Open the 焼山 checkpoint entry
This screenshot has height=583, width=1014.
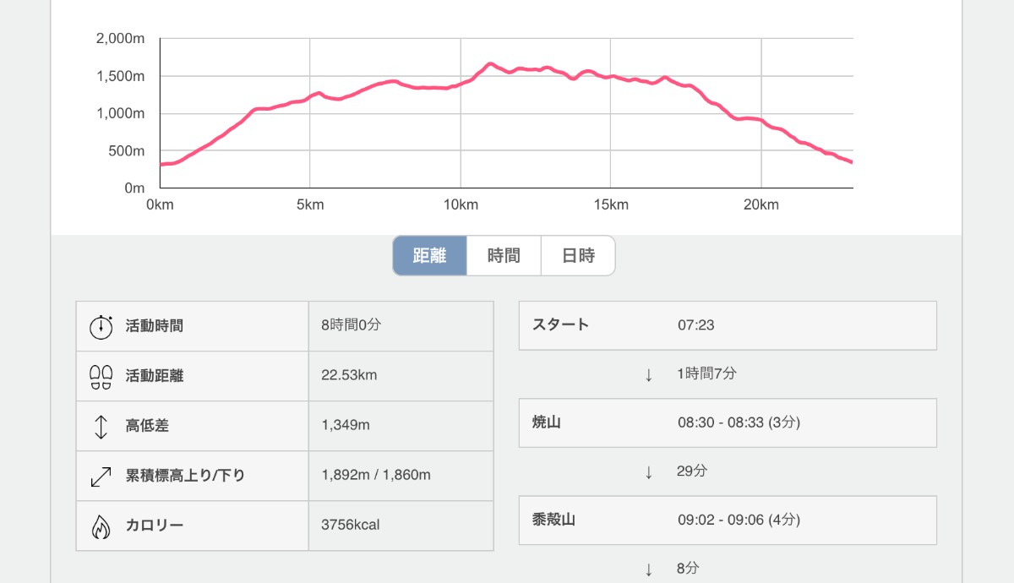click(x=727, y=422)
